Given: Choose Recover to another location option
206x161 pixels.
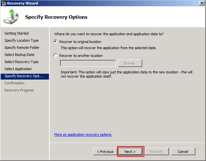Looking at the screenshot, I should (56, 56).
